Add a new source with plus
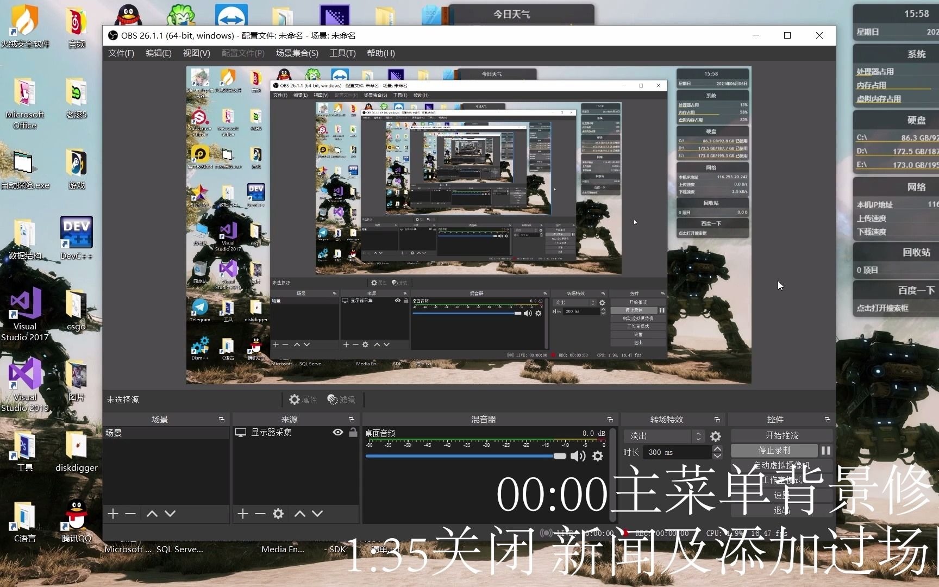This screenshot has width=939, height=587. (x=243, y=514)
